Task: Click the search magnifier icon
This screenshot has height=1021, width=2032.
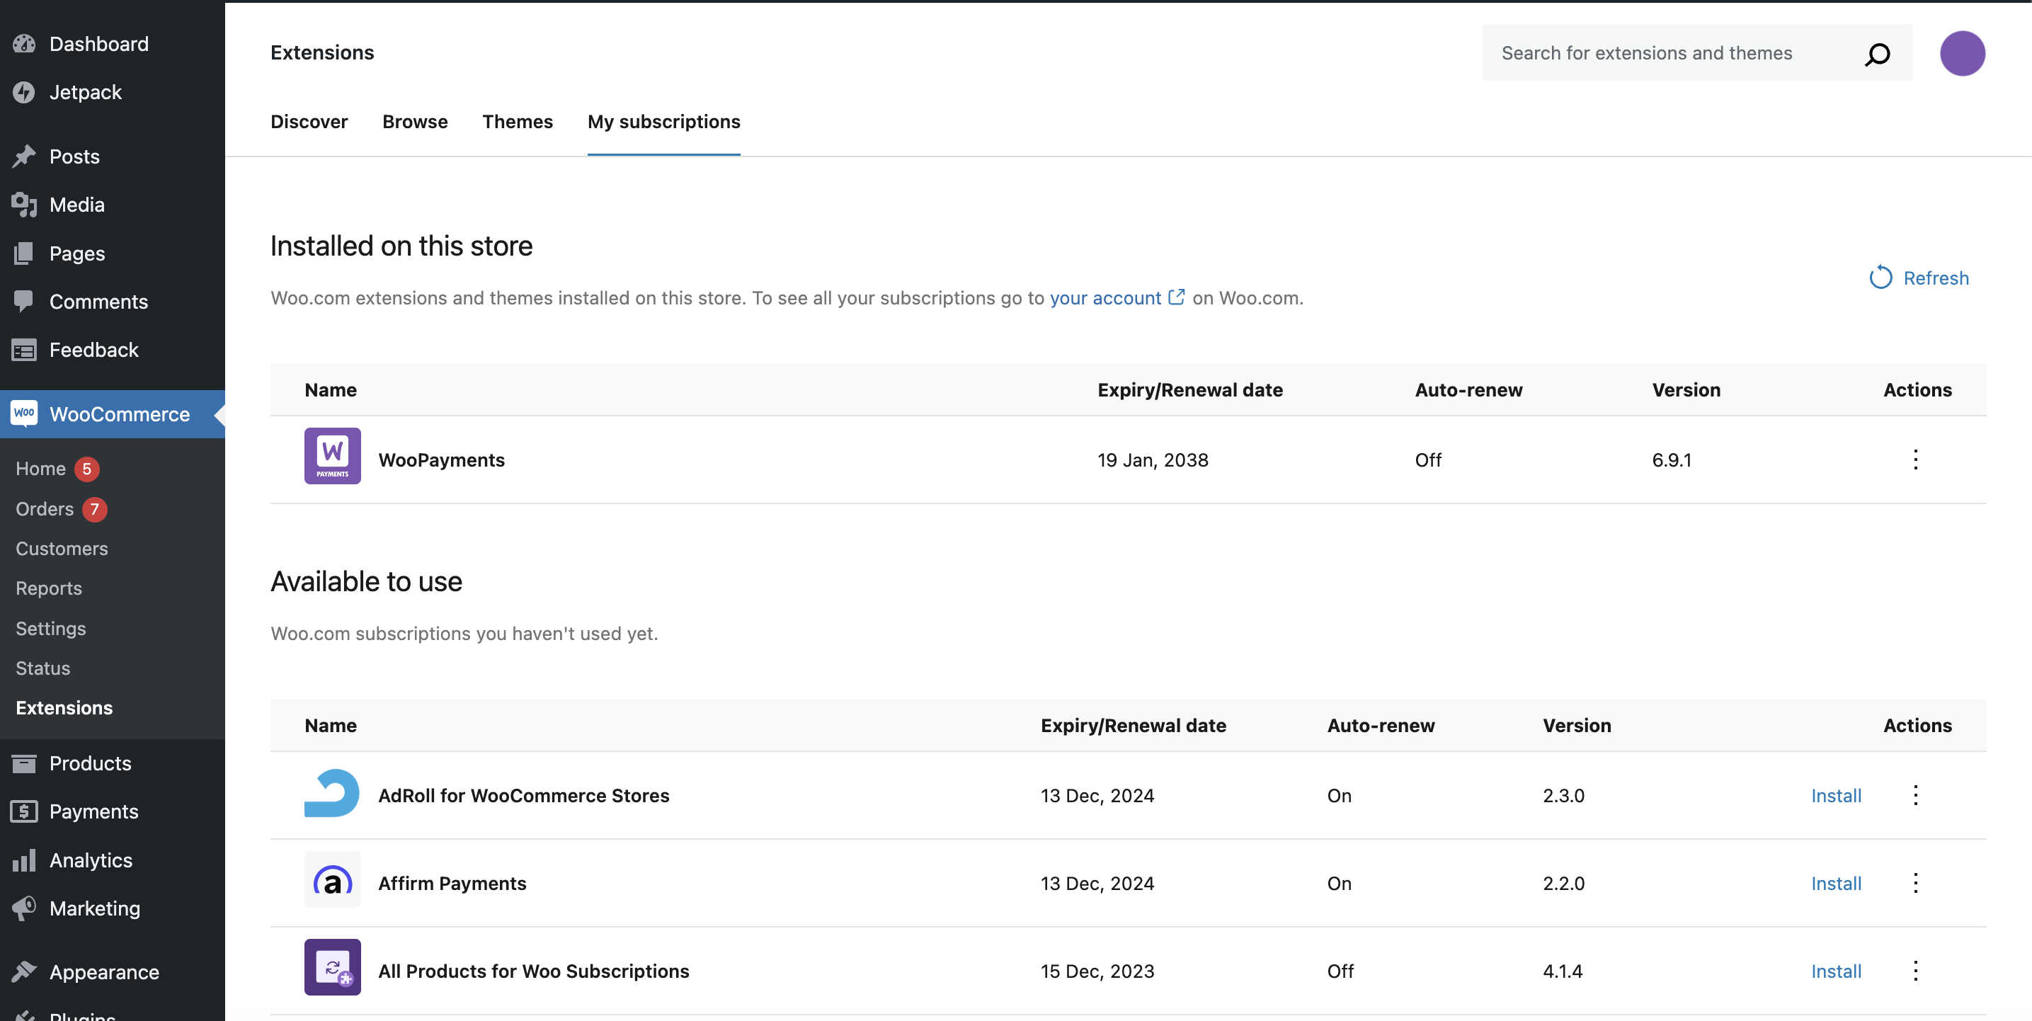Action: tap(1878, 54)
